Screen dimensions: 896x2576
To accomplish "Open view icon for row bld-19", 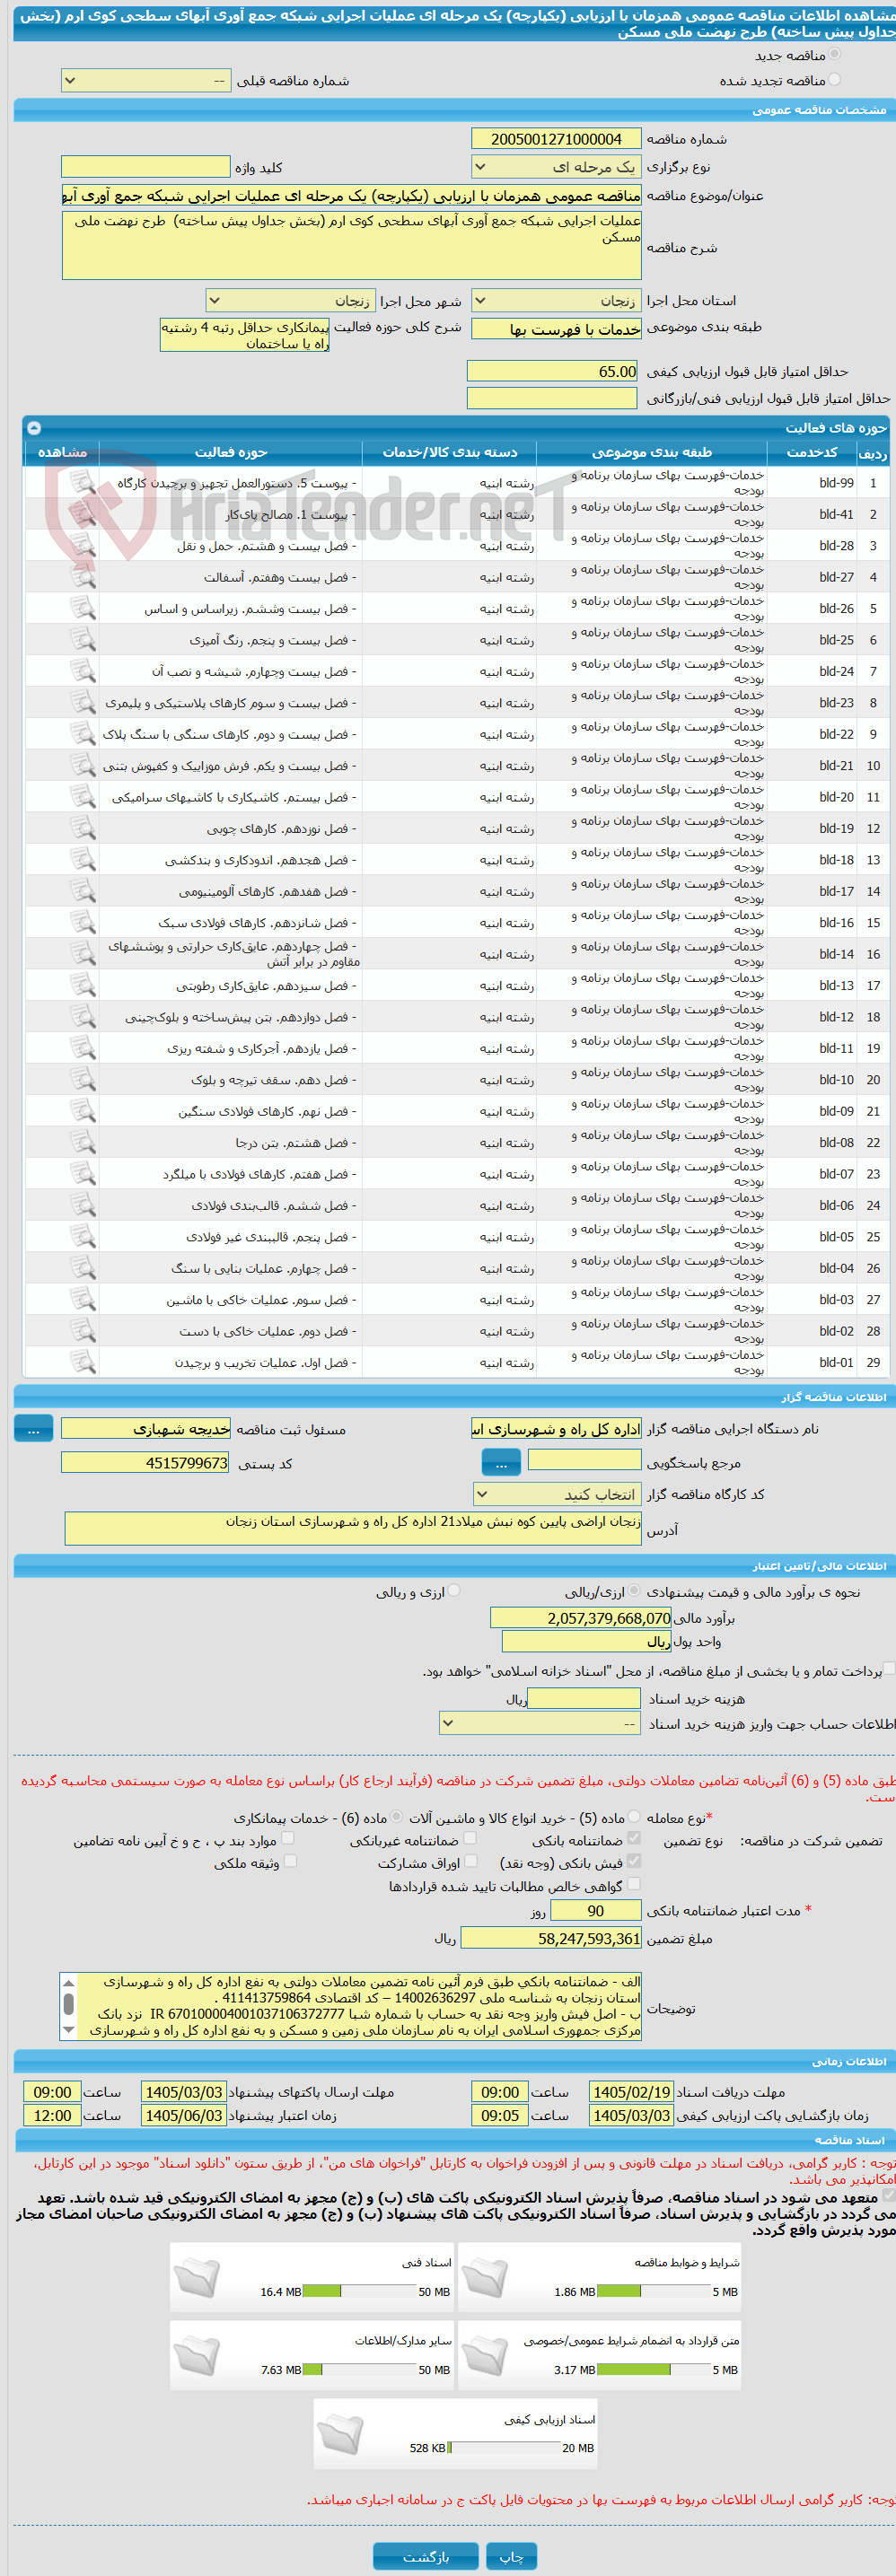I will 82,828.
